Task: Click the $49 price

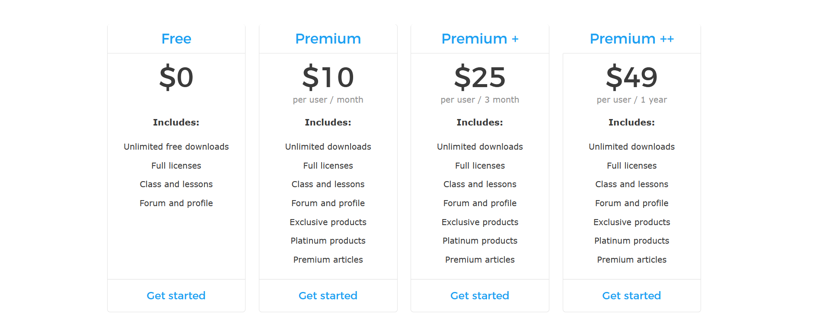Action: pos(631,78)
